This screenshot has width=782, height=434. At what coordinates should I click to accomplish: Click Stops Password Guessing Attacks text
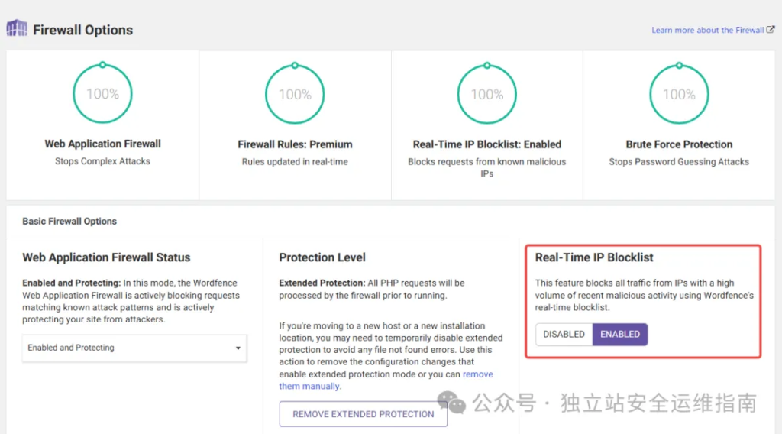point(679,162)
